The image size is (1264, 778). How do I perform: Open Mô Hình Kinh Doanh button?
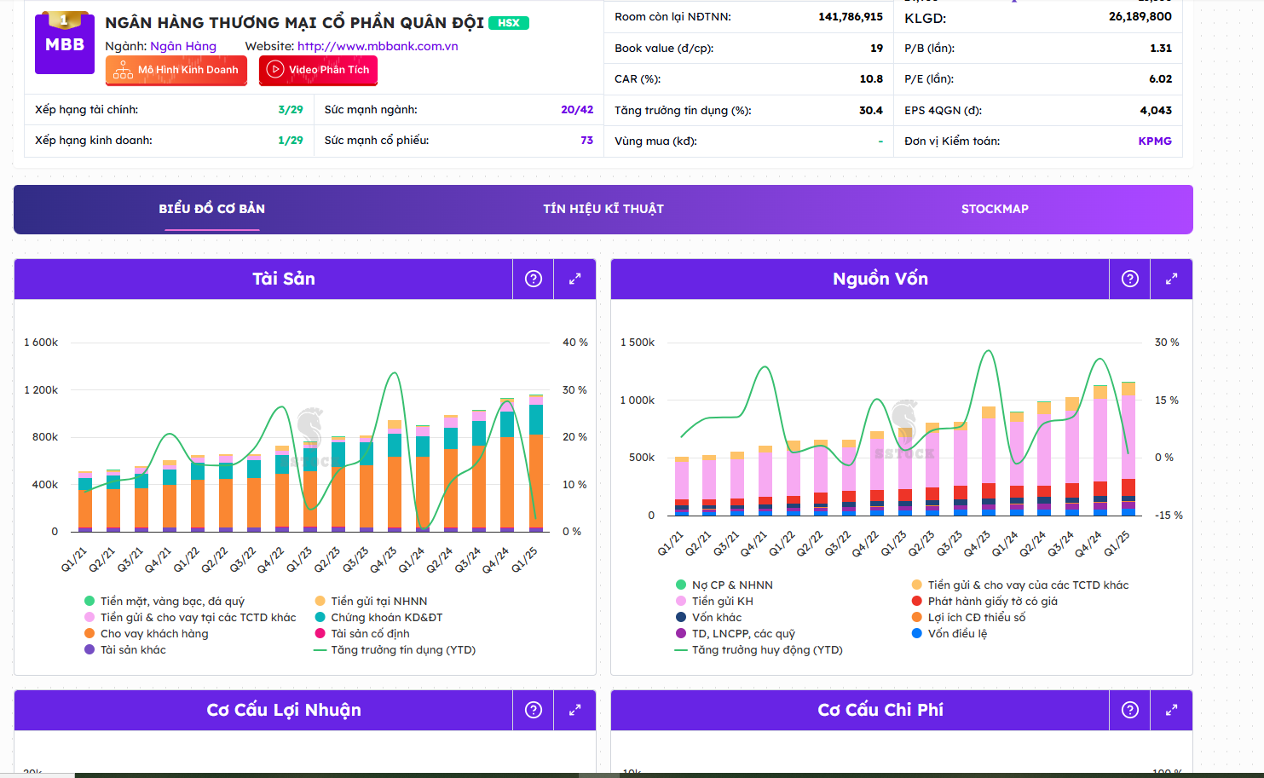pos(176,70)
